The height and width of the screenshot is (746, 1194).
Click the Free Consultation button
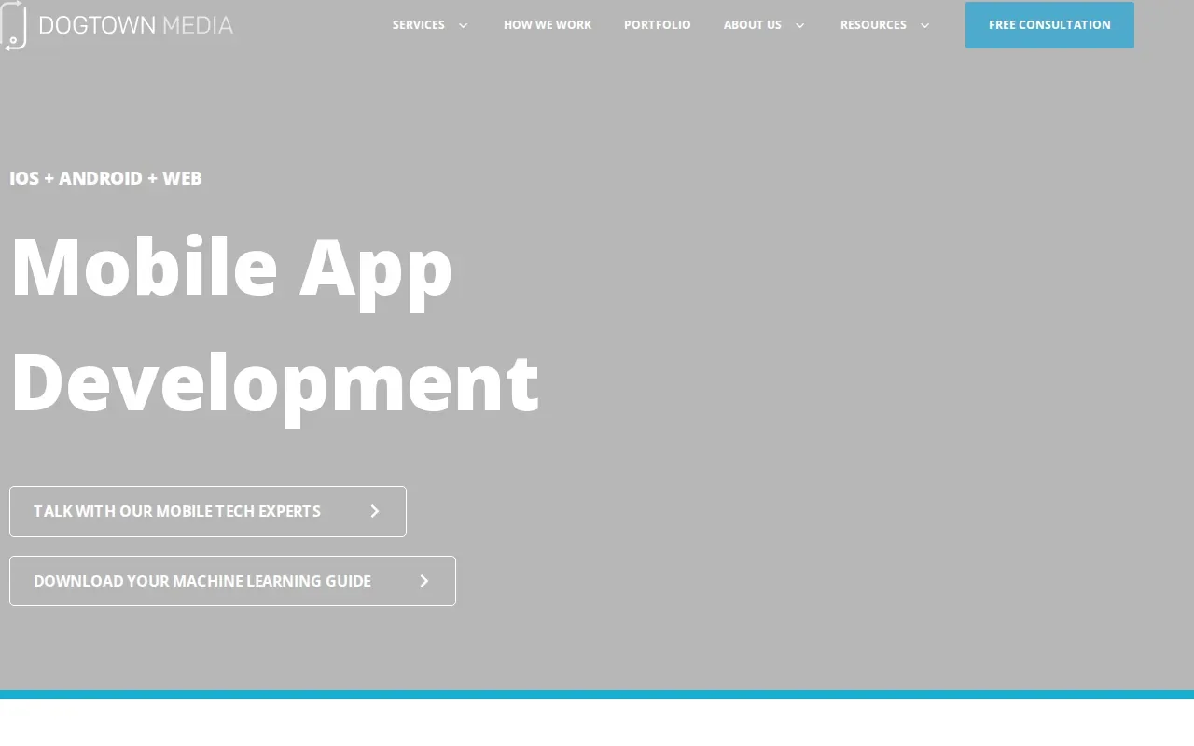pyautogui.click(x=1049, y=25)
